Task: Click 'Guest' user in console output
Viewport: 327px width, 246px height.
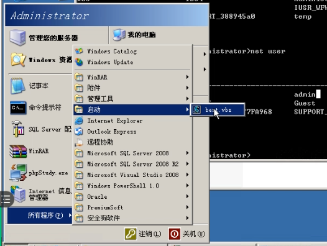Action: pos(305,103)
